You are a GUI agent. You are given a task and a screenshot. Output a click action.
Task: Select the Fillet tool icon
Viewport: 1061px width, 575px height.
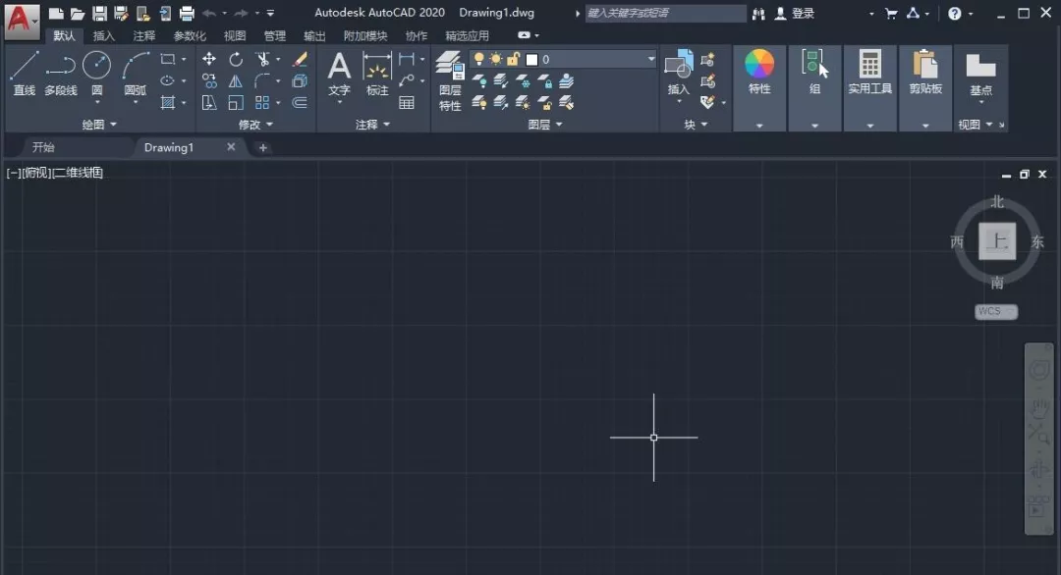(x=262, y=81)
